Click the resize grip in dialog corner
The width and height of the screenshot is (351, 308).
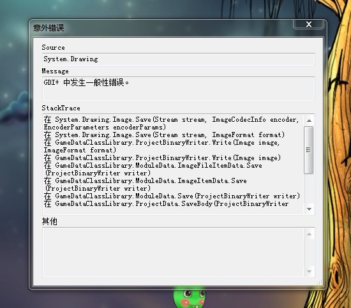[x=320, y=282]
